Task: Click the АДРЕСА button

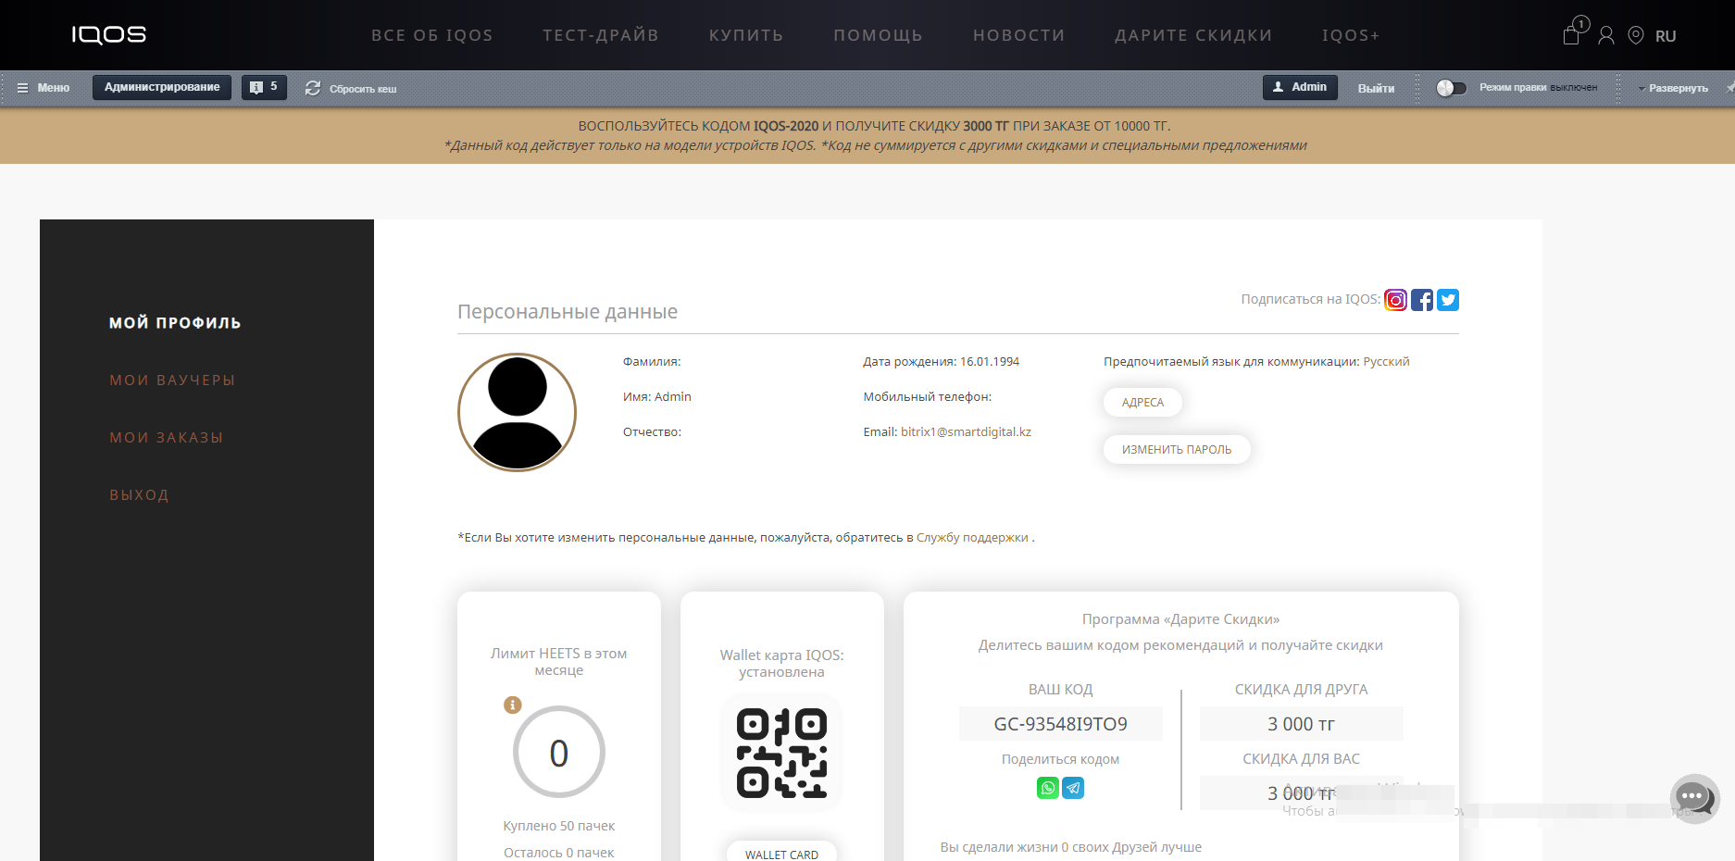Action: [1142, 403]
